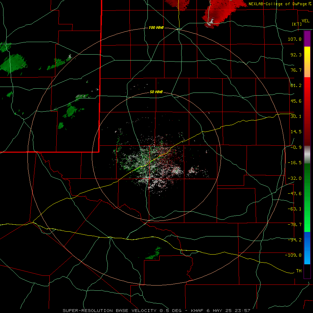Click the VEL legend title
Viewport: 313px width, 313px height.
pos(305,21)
